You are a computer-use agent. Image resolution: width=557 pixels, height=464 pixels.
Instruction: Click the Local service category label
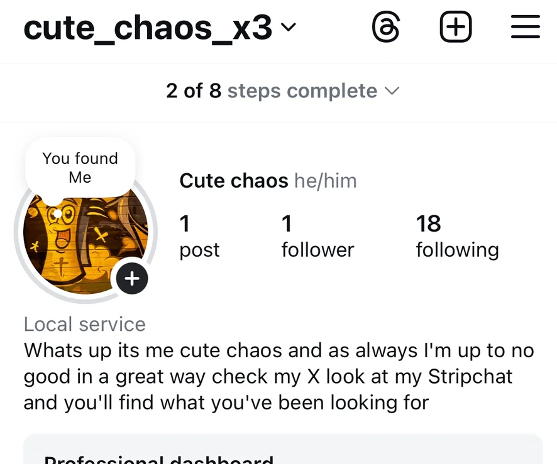[x=85, y=324]
